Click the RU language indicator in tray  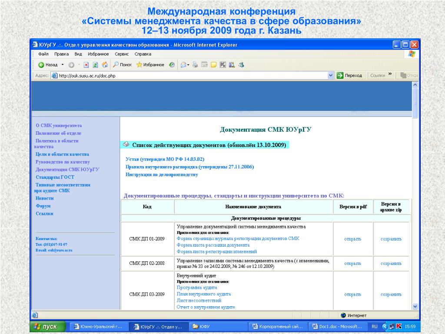pyautogui.click(x=375, y=327)
